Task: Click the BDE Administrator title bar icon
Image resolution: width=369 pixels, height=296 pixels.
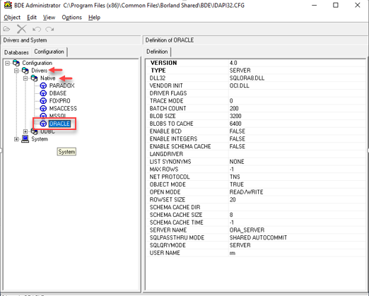Action: 8,5
